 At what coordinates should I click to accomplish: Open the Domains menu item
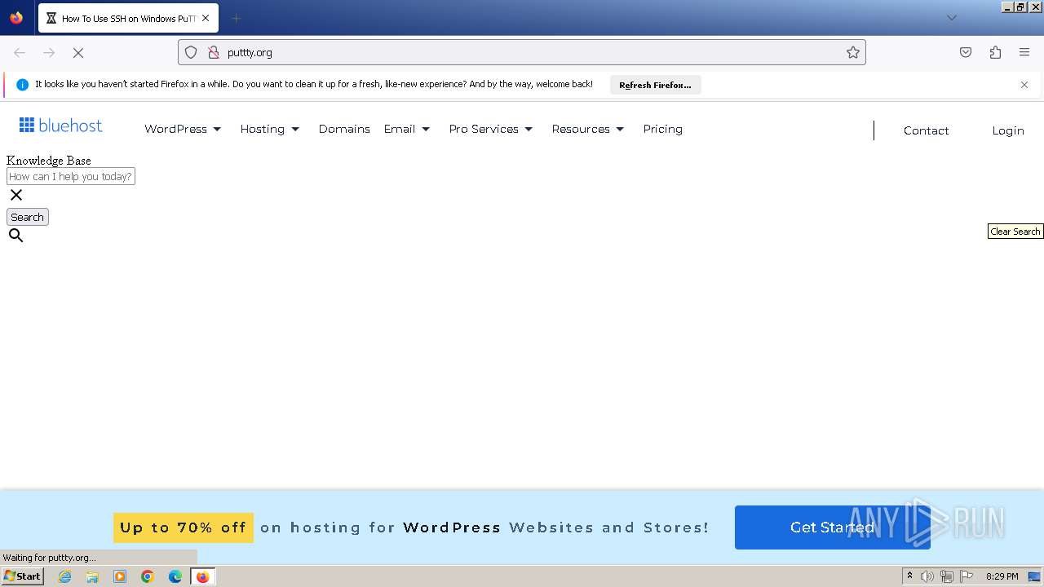click(x=344, y=129)
